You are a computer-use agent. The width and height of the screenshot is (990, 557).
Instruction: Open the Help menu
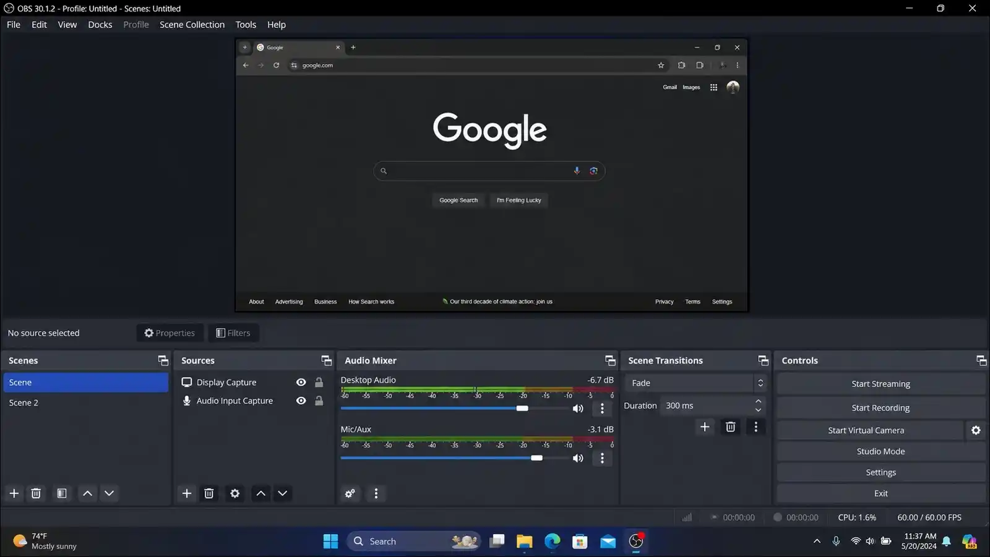[277, 25]
